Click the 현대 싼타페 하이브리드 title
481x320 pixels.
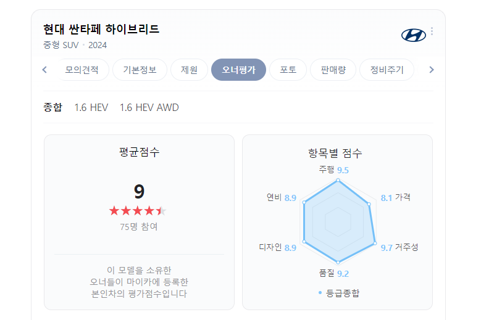click(x=101, y=29)
